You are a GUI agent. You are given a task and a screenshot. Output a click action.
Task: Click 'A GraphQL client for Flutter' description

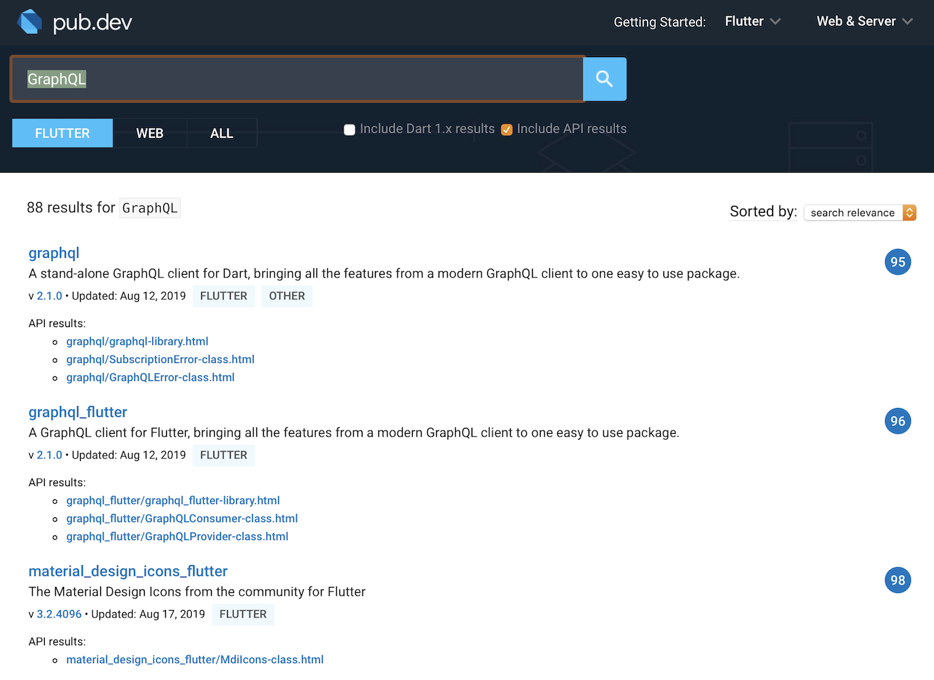click(x=354, y=432)
